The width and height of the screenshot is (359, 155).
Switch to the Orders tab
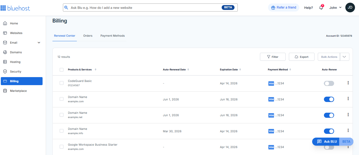(88, 36)
